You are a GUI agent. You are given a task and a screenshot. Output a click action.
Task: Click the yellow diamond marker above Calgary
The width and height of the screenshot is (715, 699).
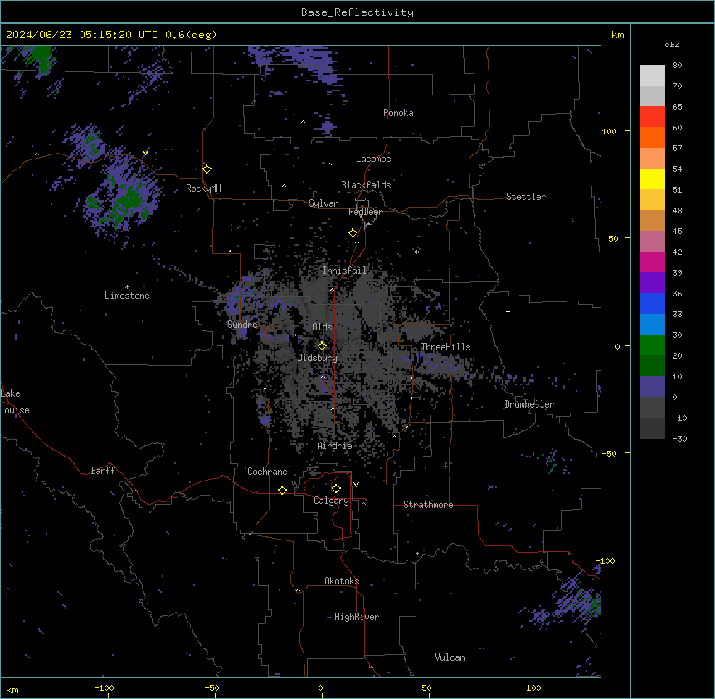point(336,489)
